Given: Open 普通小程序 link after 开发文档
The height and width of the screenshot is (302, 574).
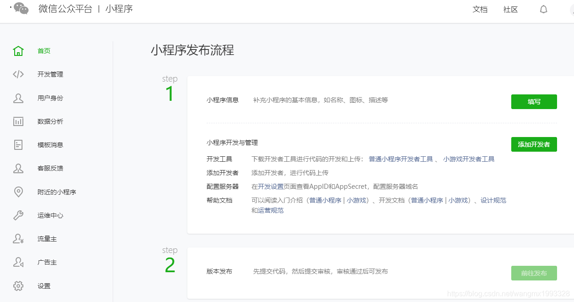Looking at the screenshot, I should (x=427, y=200).
